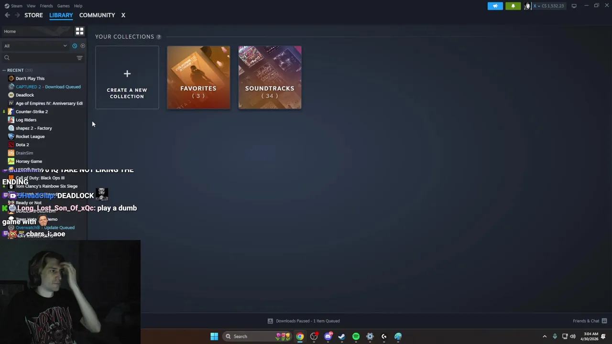Click the Dota 2 game icon
This screenshot has height=344, width=612.
11,145
